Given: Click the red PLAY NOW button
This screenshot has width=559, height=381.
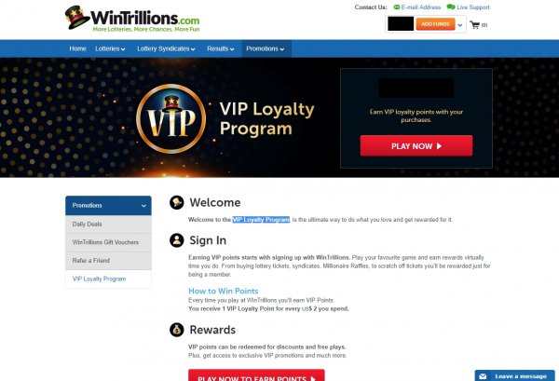Looking at the screenshot, I should tap(416, 145).
